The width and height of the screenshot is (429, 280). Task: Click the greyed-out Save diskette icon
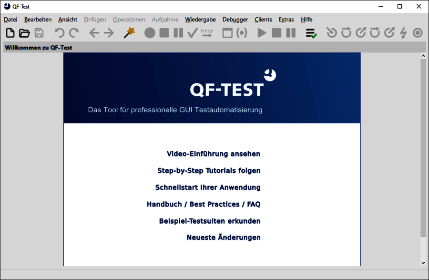39,33
